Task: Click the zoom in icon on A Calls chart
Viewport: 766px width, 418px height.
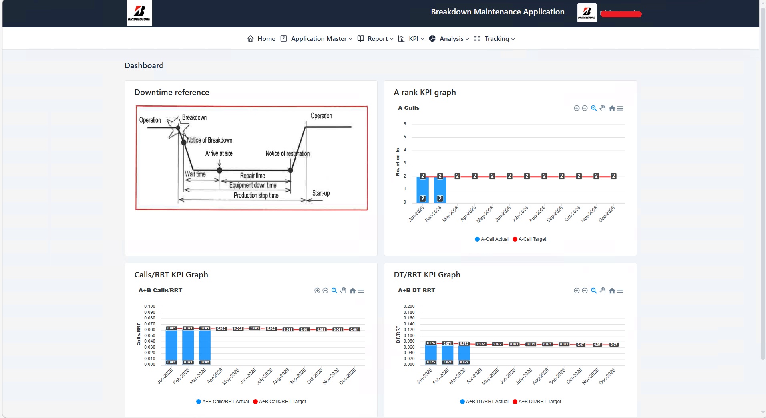Action: coord(577,108)
